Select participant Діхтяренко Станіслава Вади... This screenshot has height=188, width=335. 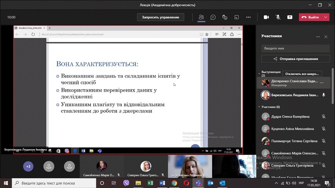pos(294,83)
